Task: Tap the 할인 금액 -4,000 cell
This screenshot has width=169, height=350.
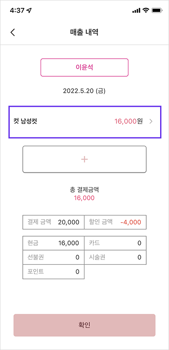Action: (x=115, y=222)
